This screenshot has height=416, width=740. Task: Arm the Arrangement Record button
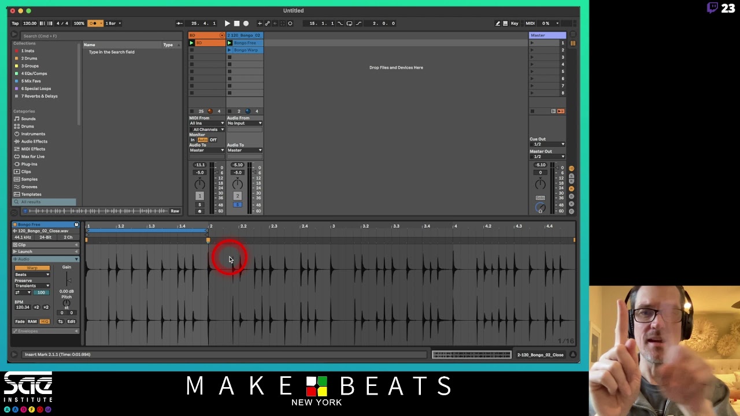246,23
